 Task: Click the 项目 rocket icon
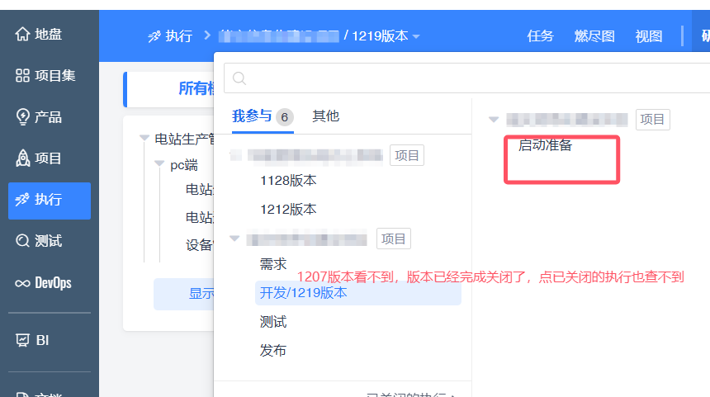point(22,158)
